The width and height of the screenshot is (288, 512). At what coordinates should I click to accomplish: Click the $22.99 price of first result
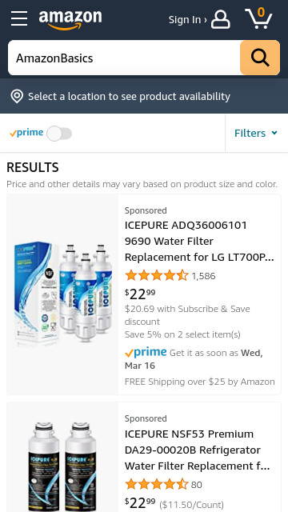coord(140,294)
